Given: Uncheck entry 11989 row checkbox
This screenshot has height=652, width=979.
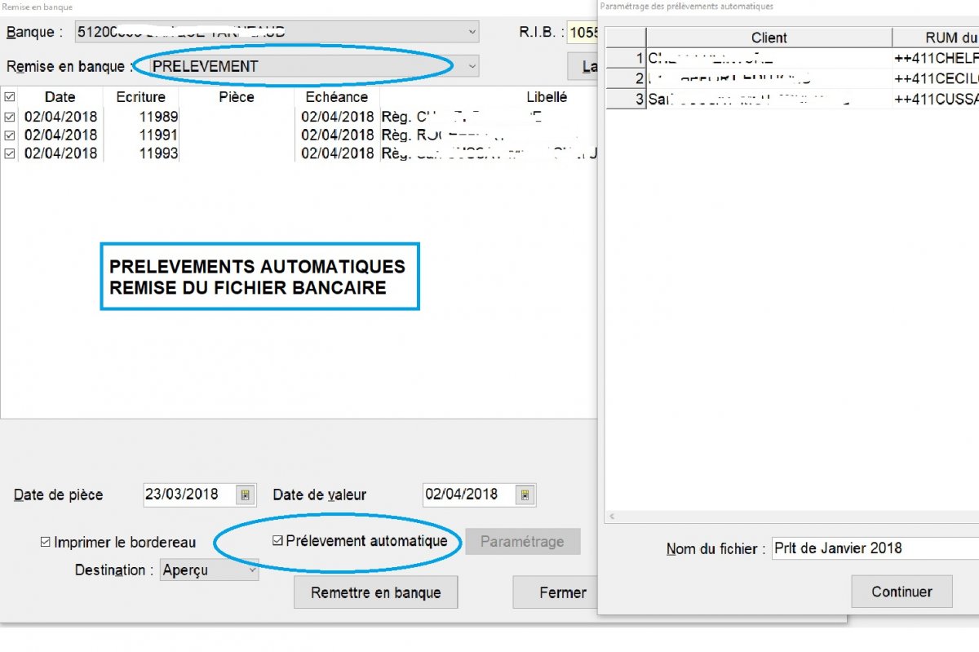Looking at the screenshot, I should pyautogui.click(x=10, y=117).
